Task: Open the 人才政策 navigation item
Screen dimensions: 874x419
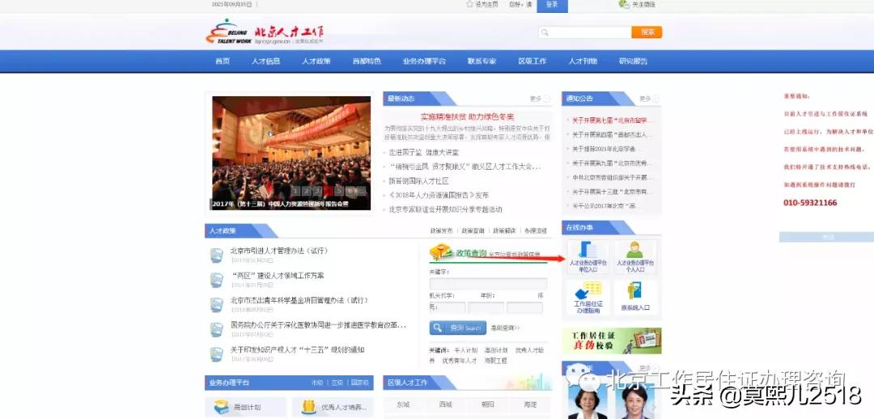Action: [x=316, y=61]
